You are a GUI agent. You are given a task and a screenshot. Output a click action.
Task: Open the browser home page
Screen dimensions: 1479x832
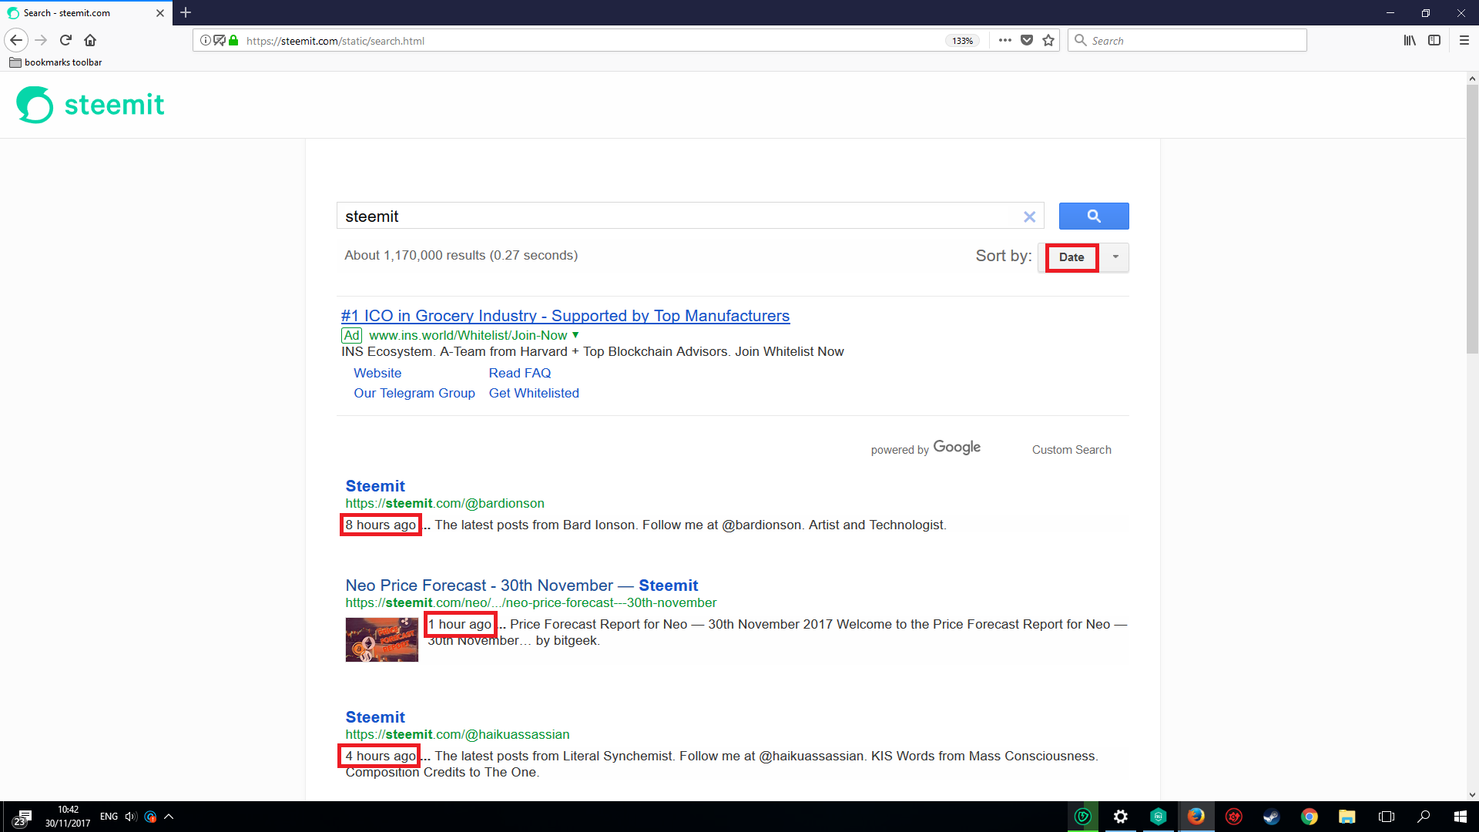[90, 40]
